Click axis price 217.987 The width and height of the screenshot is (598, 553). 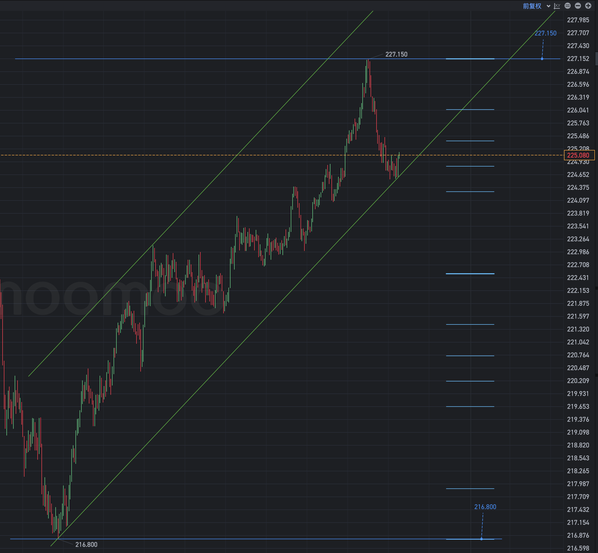point(578,484)
